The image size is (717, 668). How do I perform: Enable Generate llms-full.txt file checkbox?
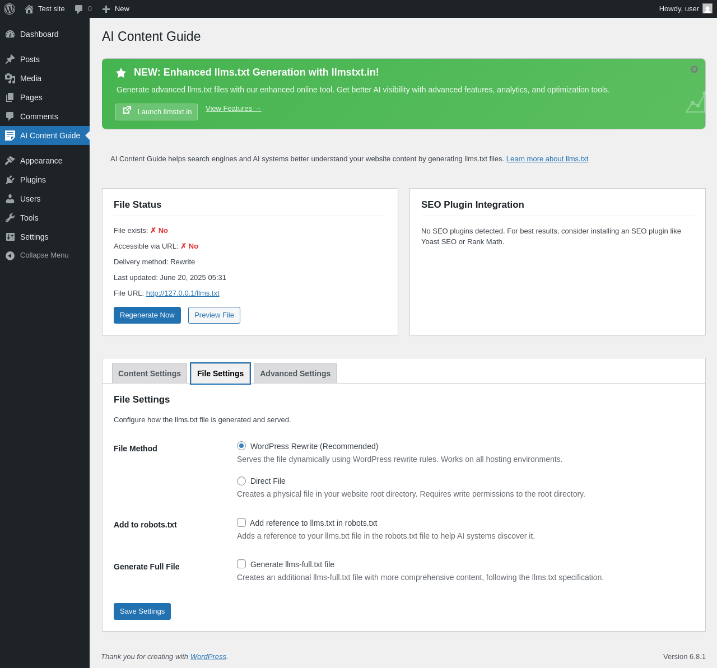coord(241,564)
